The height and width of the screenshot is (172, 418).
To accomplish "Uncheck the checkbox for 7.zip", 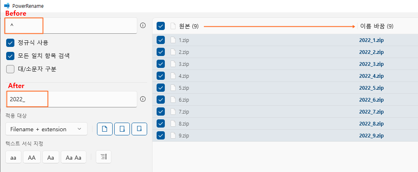I will pyautogui.click(x=161, y=112).
